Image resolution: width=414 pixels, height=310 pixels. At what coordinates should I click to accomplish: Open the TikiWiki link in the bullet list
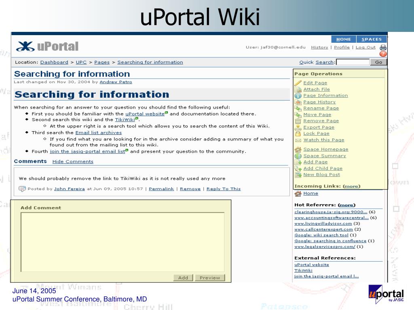coord(125,119)
